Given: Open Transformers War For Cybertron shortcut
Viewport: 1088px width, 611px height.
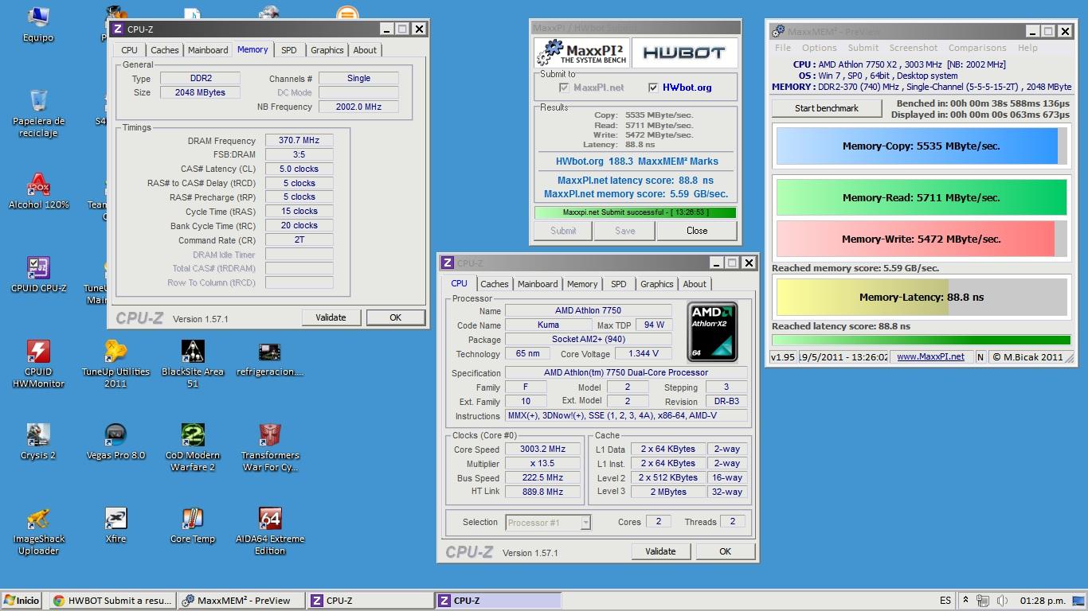Looking at the screenshot, I should (x=269, y=447).
